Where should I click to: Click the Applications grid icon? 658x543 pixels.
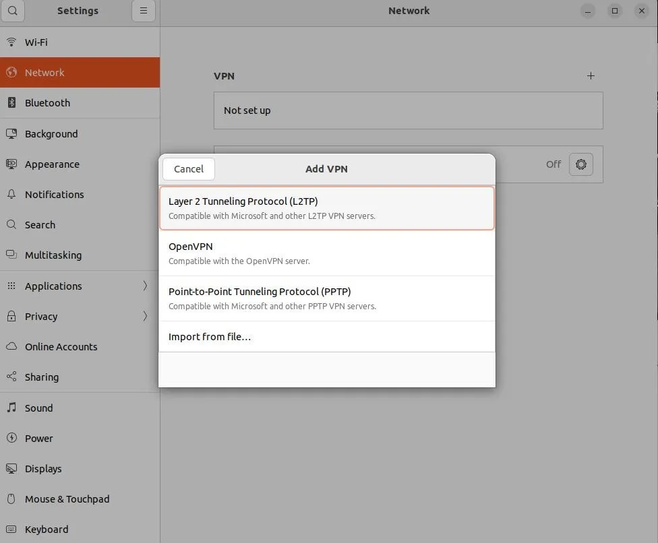click(11, 286)
